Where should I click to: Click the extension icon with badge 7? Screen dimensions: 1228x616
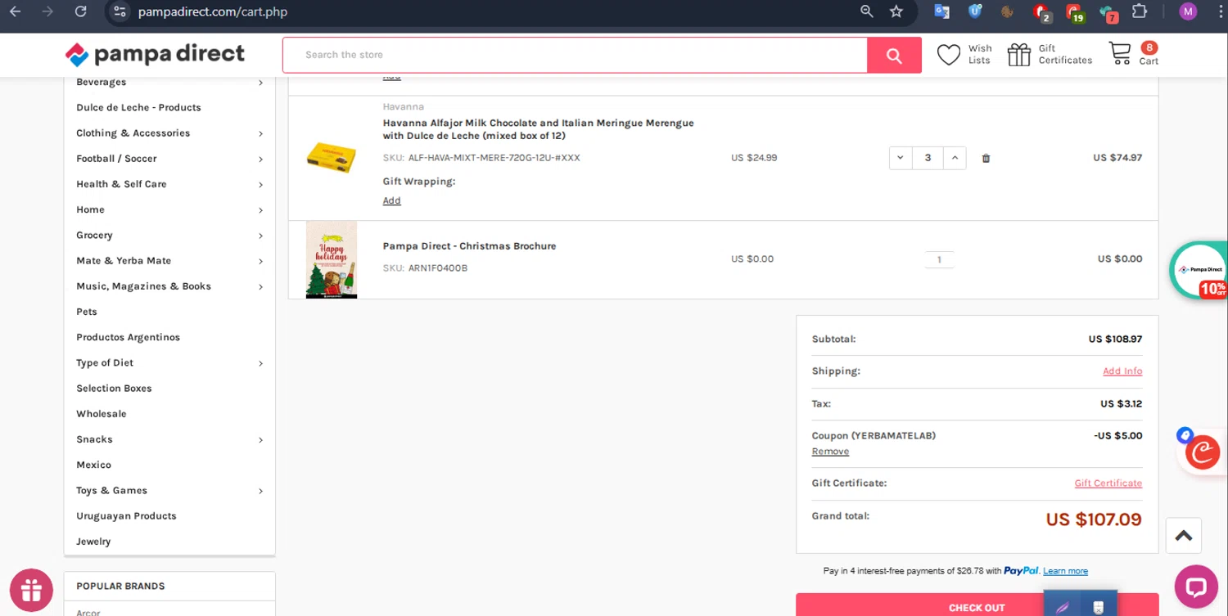[x=1108, y=13]
